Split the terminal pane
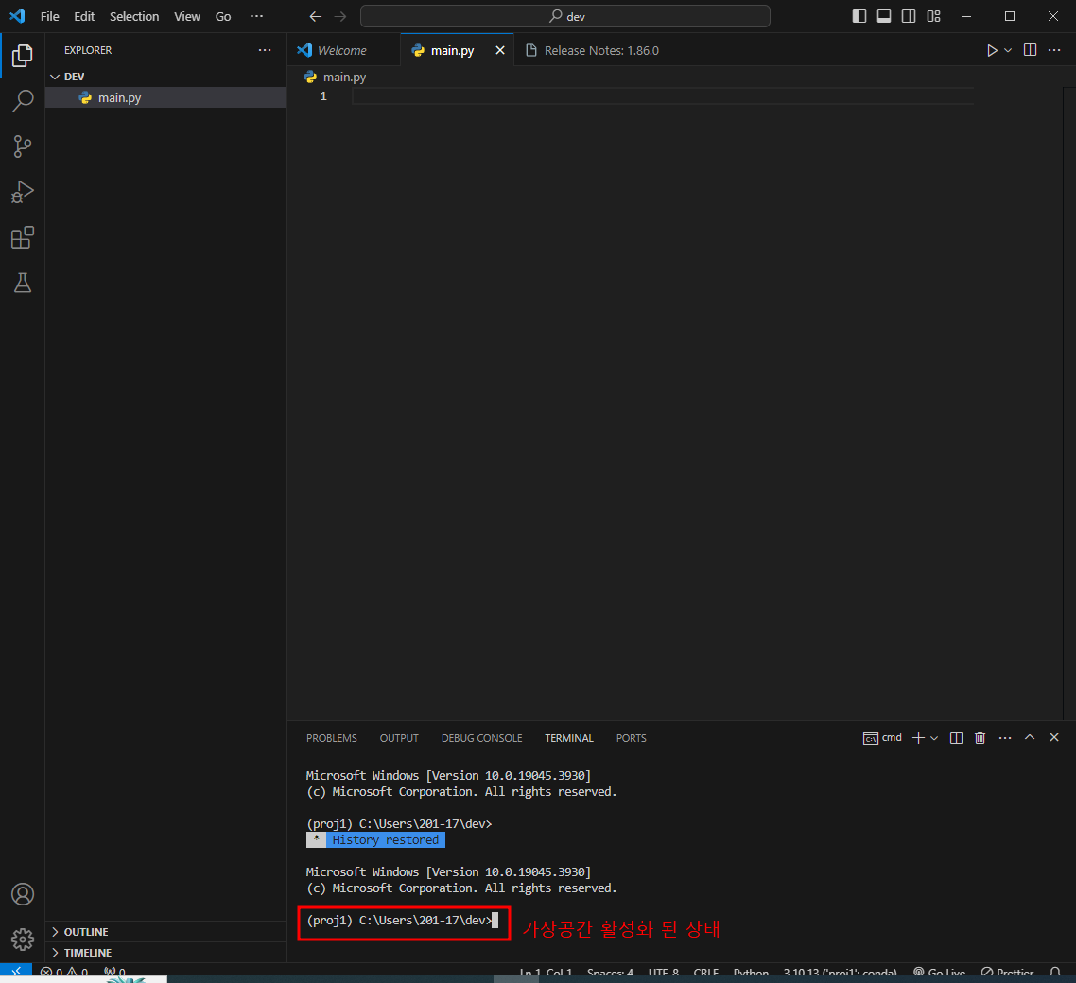The width and height of the screenshot is (1076, 983). [x=956, y=737]
